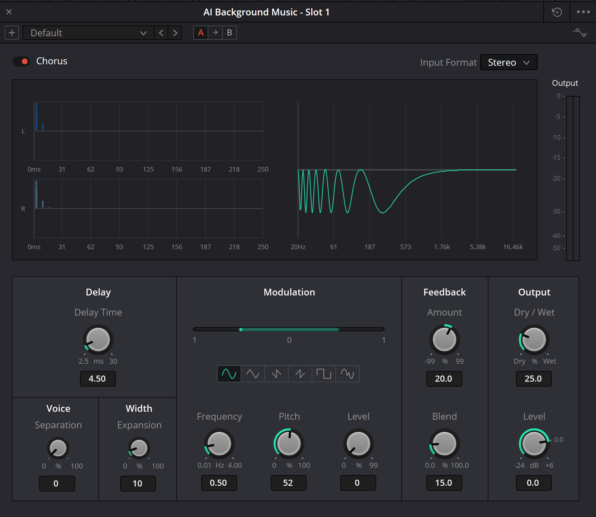The width and height of the screenshot is (596, 517).
Task: Click the frequency response curve display
Action: coord(407,169)
